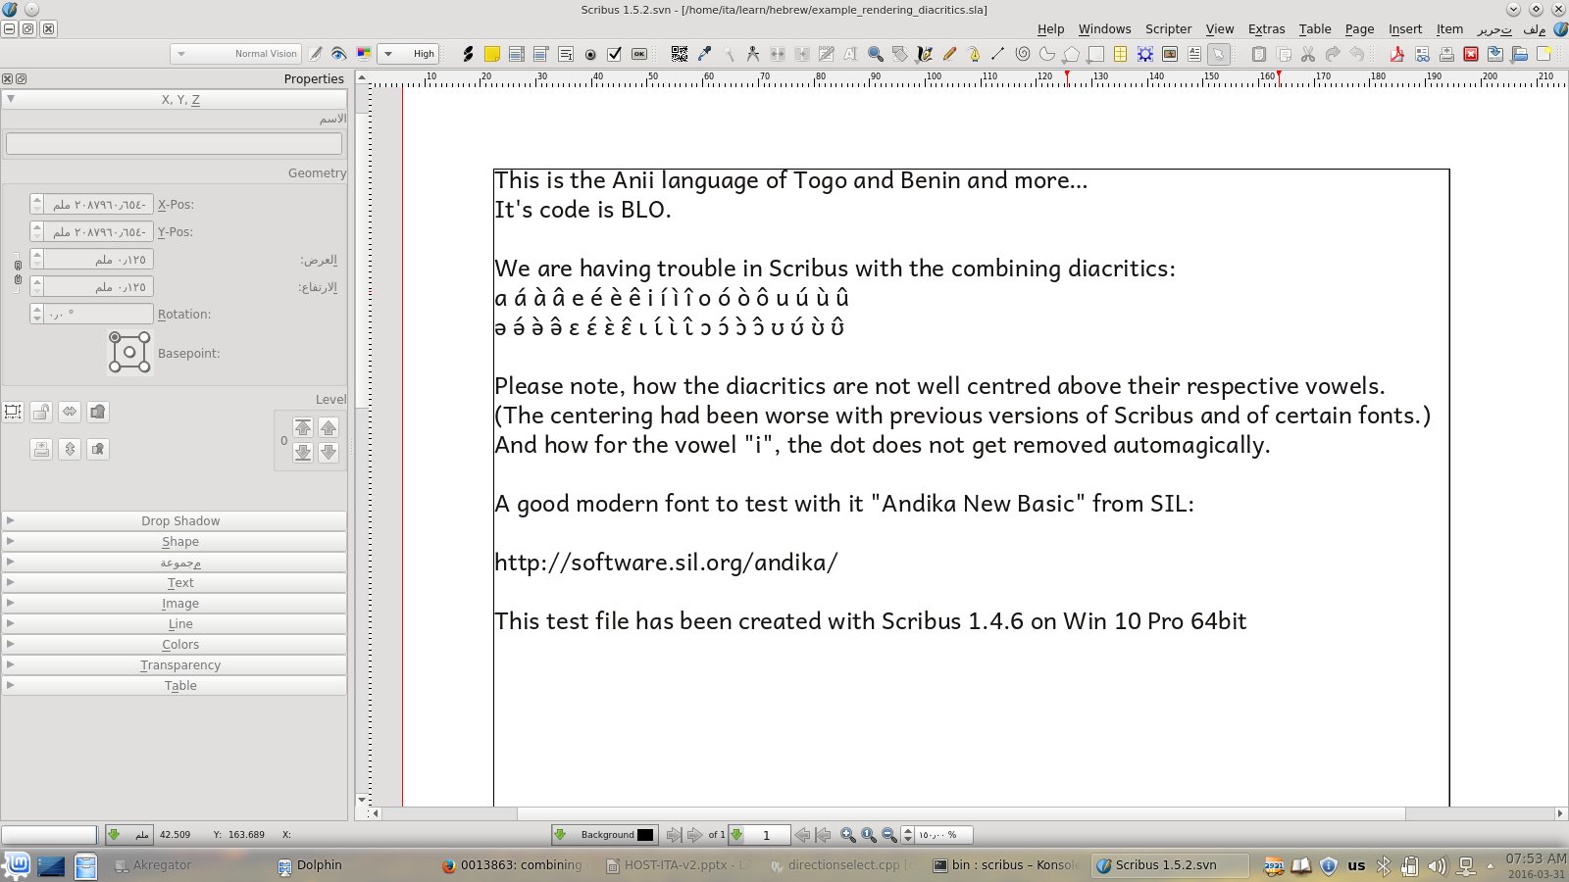Viewport: 1569px width, 882px height.
Task: Choose the freehand pencil line tool
Action: (x=949, y=54)
